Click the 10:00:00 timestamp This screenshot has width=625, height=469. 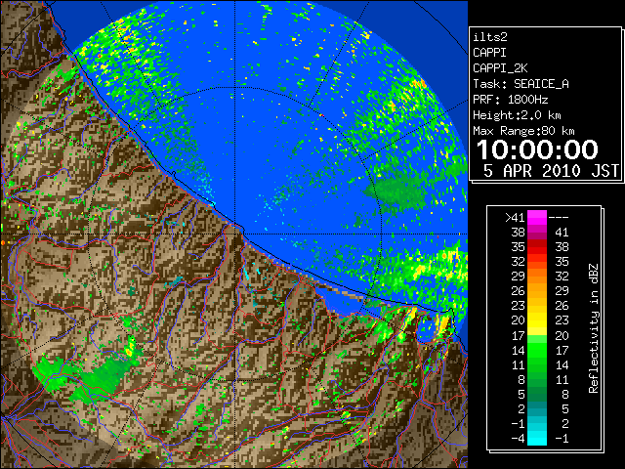click(x=537, y=149)
